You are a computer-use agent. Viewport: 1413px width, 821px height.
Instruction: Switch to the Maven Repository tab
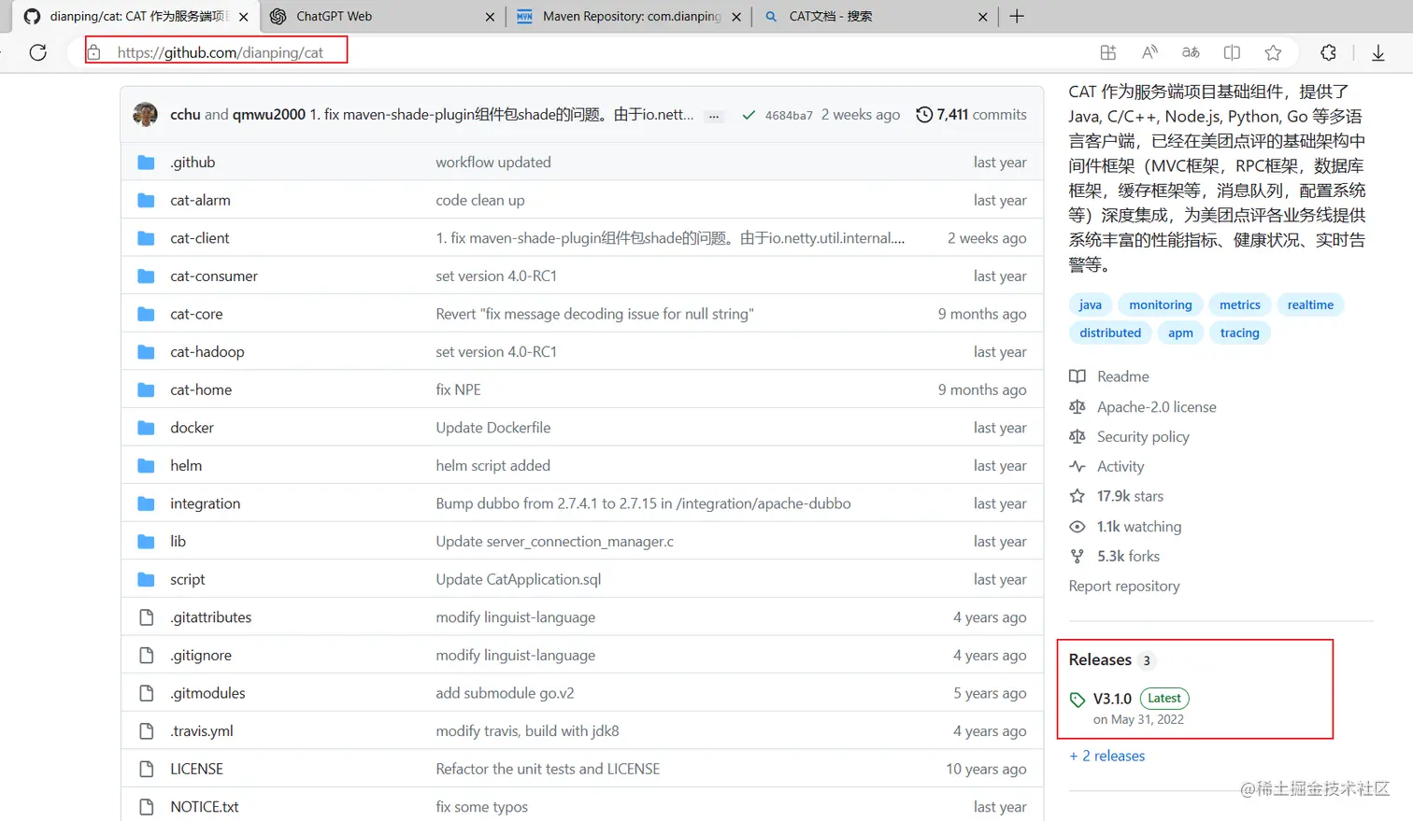(x=632, y=16)
